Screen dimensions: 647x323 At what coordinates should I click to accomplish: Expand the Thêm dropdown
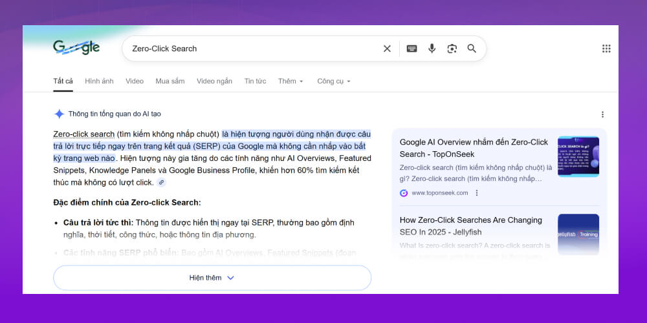point(291,81)
